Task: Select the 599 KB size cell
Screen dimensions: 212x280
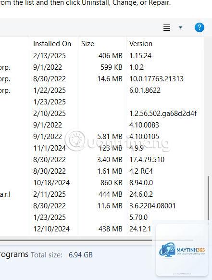Action: 112,67
